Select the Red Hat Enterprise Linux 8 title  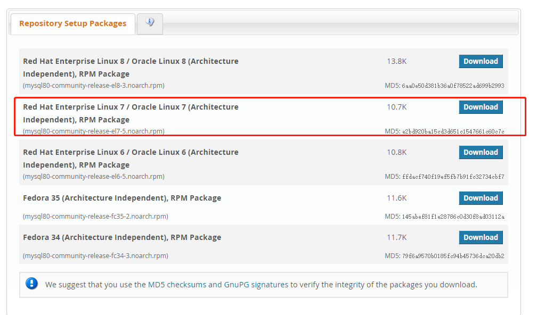click(131, 68)
